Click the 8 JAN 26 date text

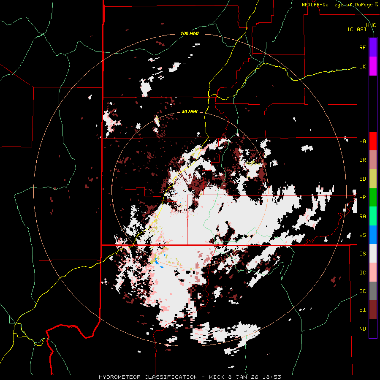(244, 377)
